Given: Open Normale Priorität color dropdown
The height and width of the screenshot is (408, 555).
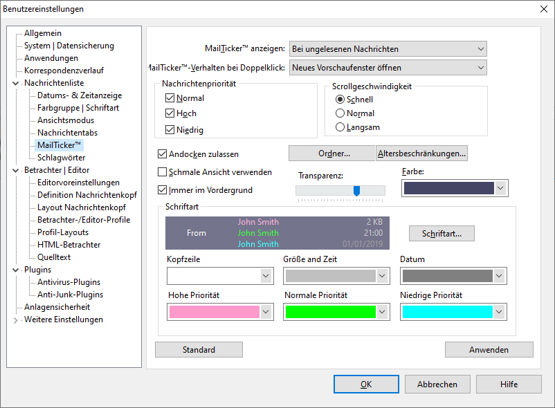Looking at the screenshot, I should click(x=382, y=312).
